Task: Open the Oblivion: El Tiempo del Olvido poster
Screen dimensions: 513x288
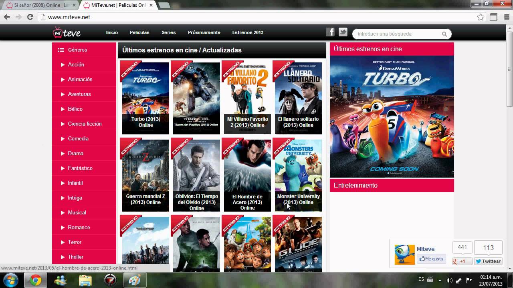Action: pyautogui.click(x=196, y=175)
